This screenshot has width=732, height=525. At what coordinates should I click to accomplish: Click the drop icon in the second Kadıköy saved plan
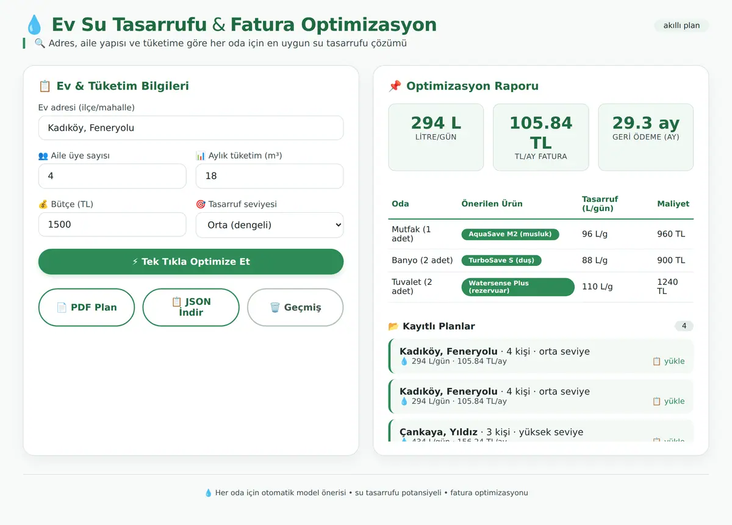point(404,401)
